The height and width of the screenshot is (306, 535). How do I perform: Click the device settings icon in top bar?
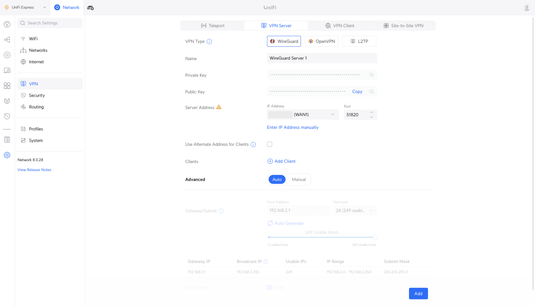90,7
